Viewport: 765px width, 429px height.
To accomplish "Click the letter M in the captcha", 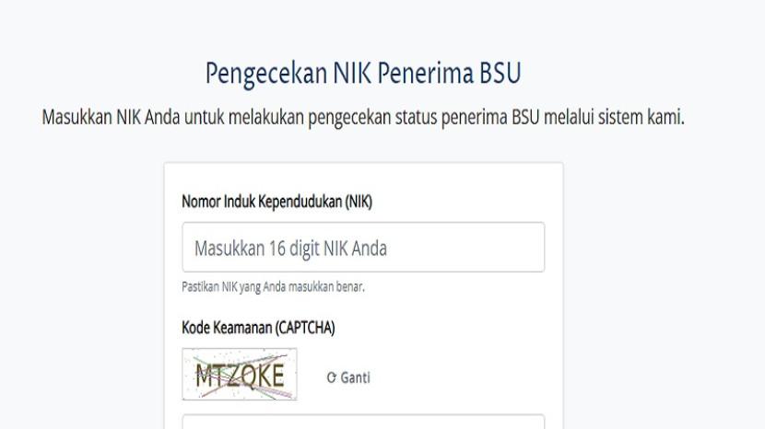I will click(x=204, y=375).
